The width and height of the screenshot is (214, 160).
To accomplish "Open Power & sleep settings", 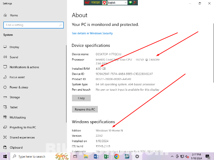I will 16,87.
